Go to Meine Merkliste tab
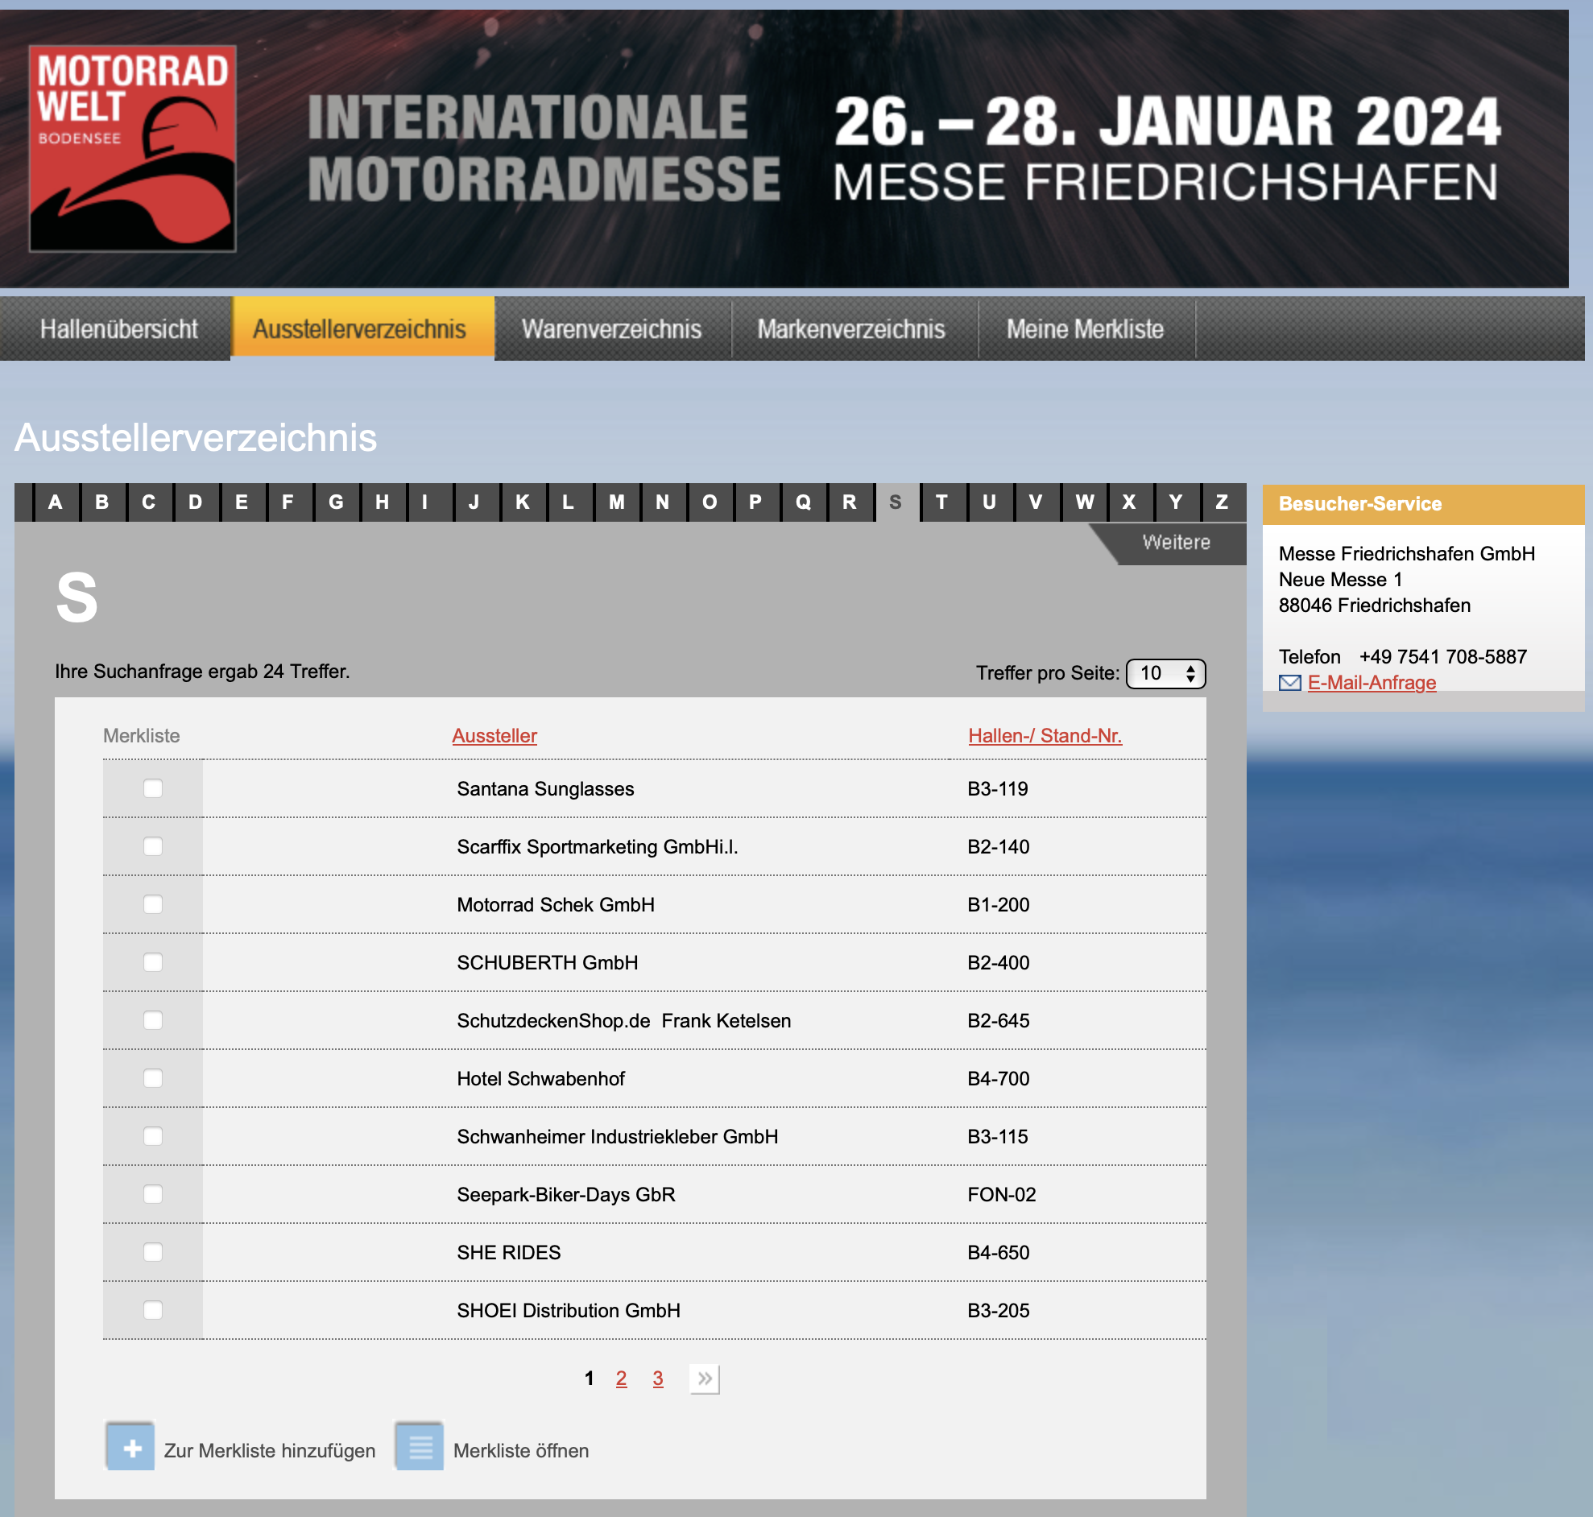This screenshot has width=1593, height=1517. (1085, 329)
